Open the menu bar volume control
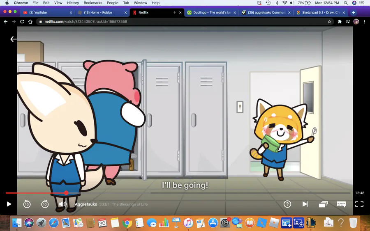370x231 pixels. click(x=292, y=3)
